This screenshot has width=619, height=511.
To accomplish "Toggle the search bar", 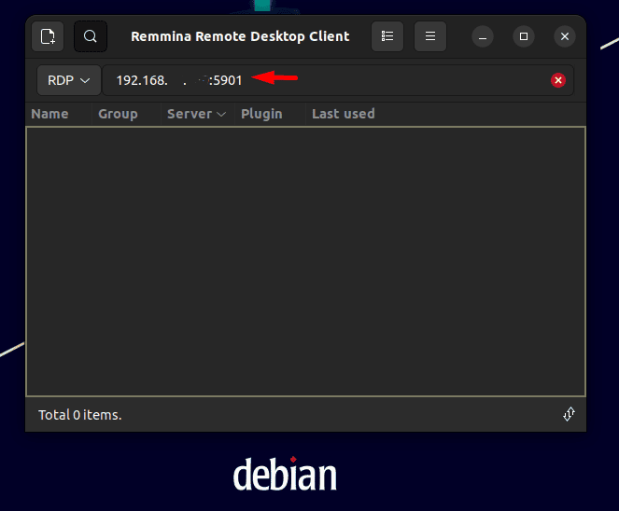I will click(91, 36).
